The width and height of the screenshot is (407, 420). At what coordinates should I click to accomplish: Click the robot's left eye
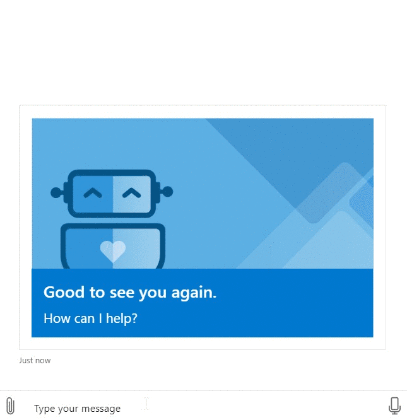click(93, 192)
